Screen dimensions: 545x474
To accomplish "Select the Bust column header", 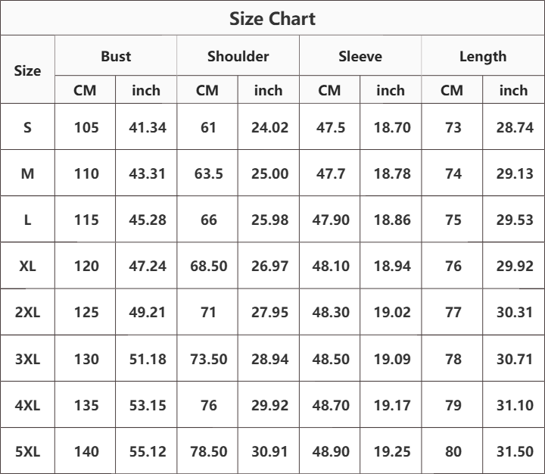I will (x=116, y=56).
